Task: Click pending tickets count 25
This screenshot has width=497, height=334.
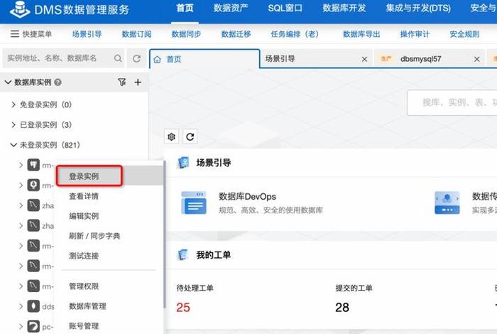Action: click(x=183, y=308)
